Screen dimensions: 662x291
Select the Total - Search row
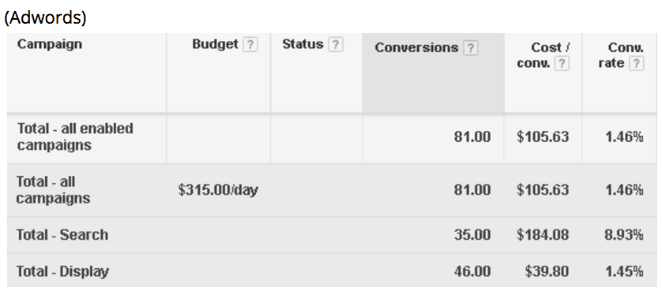click(332, 235)
